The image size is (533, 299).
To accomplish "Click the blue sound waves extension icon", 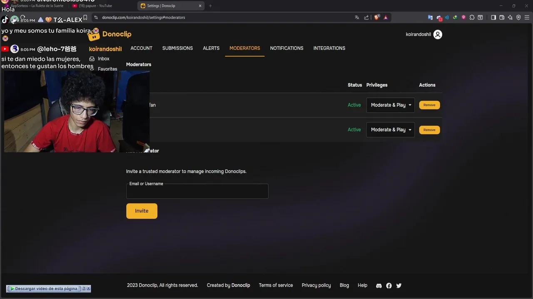I will point(447,17).
